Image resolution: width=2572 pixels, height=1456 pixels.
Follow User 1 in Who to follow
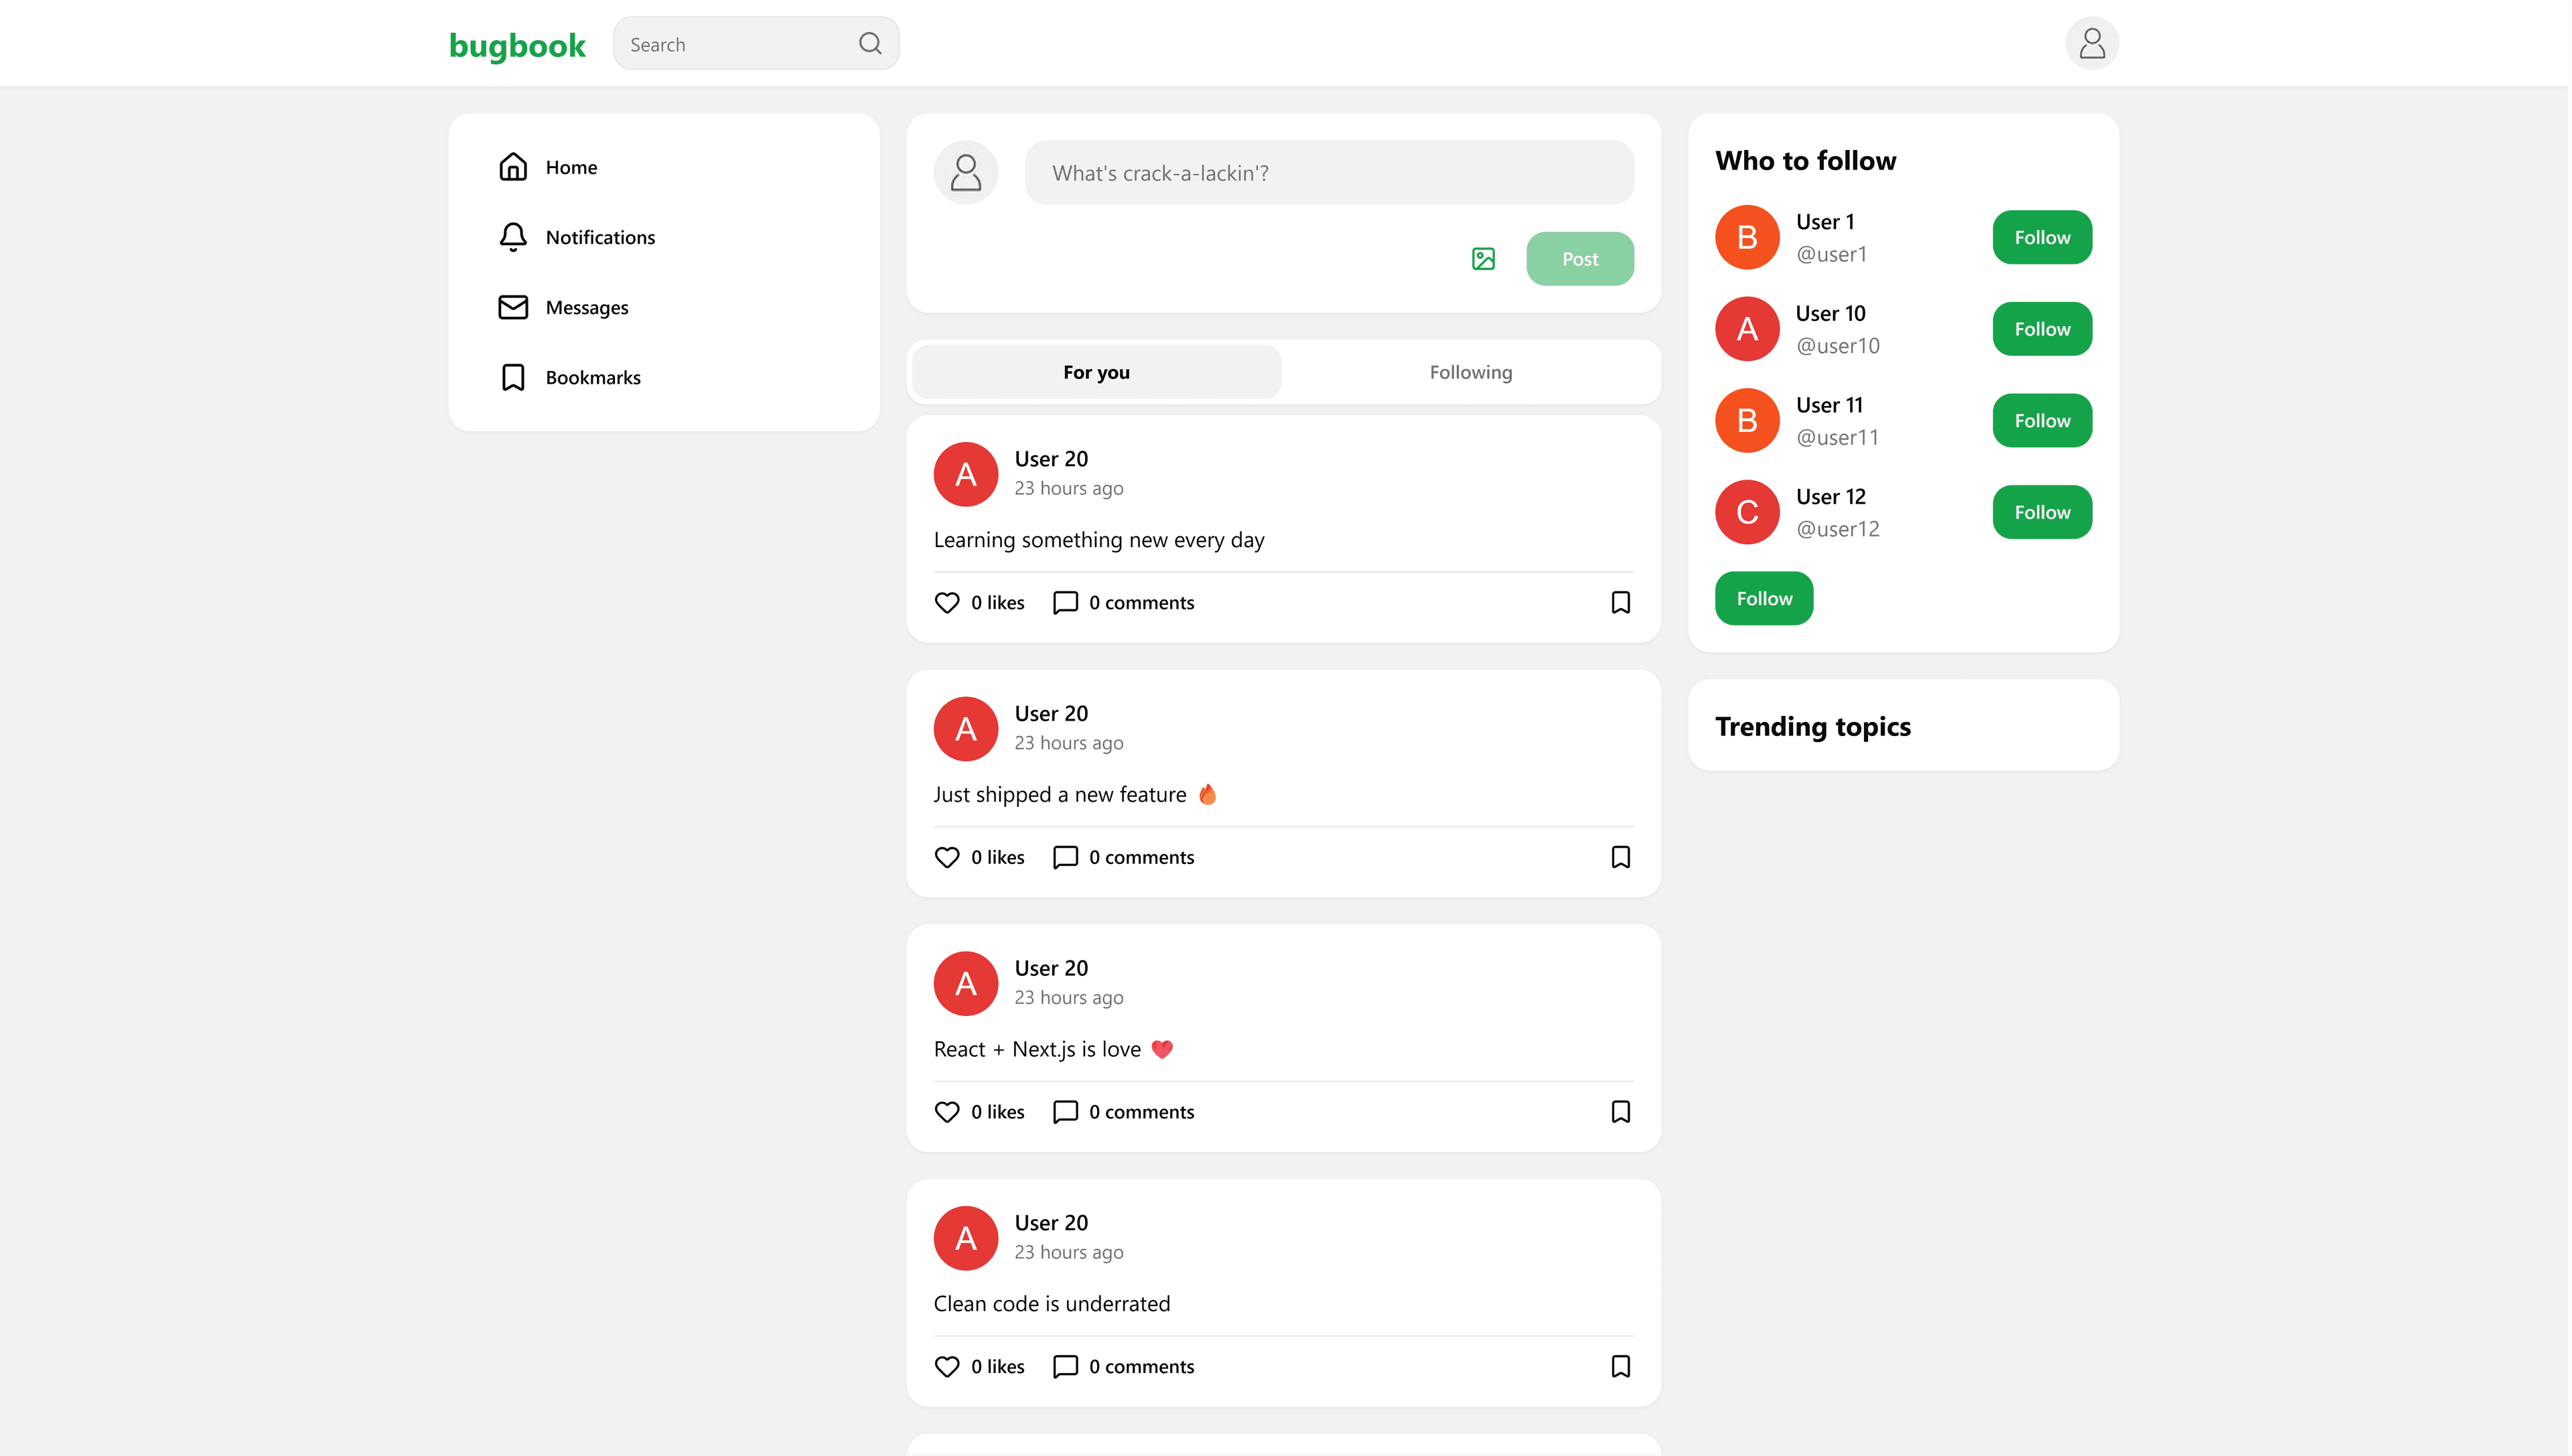2042,237
